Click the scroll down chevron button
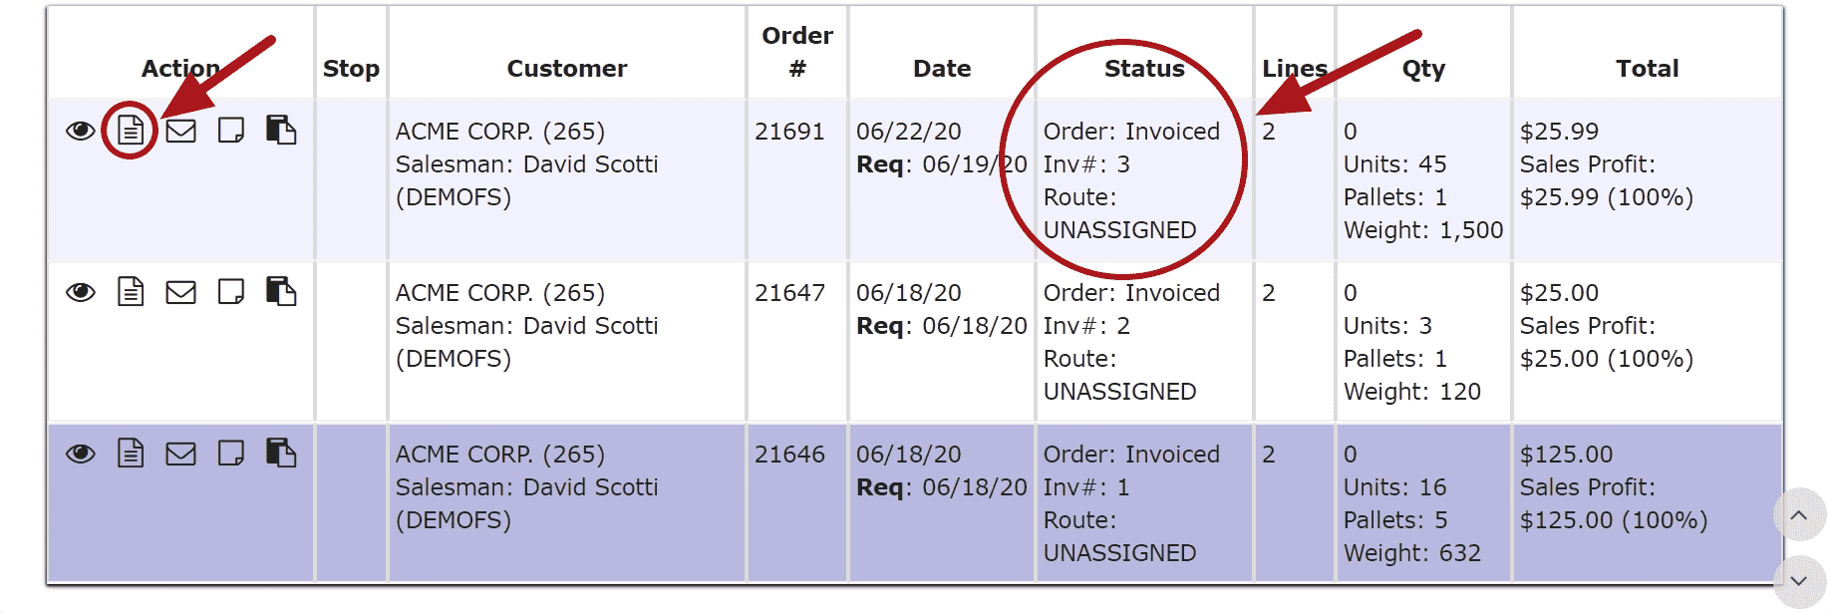 tap(1799, 581)
